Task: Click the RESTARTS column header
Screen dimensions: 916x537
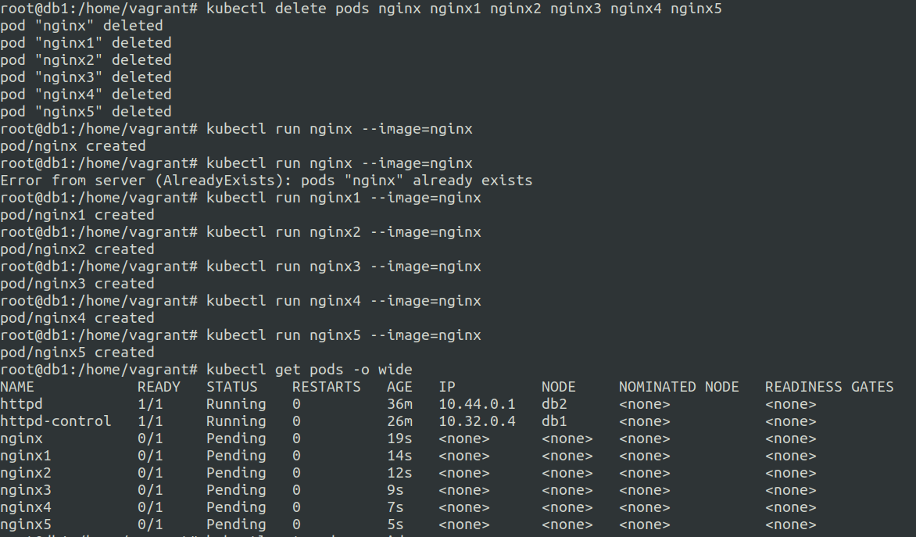Action: (326, 387)
